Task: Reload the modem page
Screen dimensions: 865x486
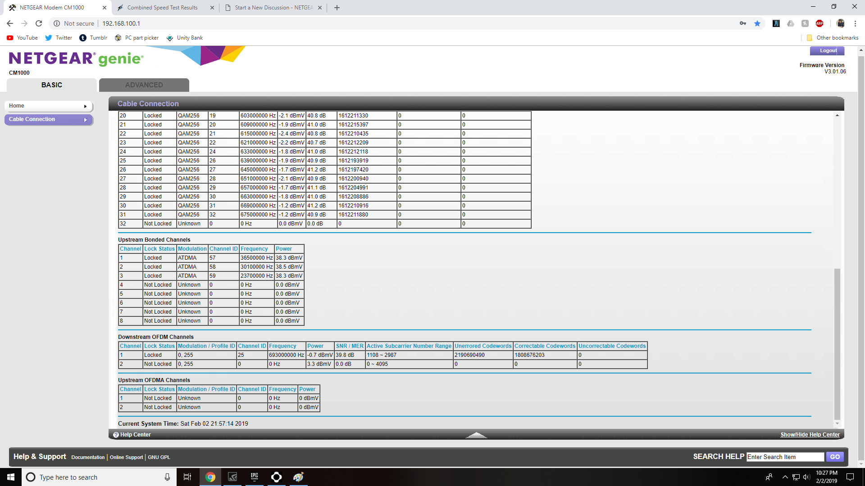Action: [39, 23]
